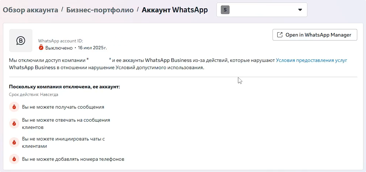Click the restriction icon beside "отвечать на сообщения клиентов"
The height and width of the screenshot is (172, 366).
click(14, 123)
